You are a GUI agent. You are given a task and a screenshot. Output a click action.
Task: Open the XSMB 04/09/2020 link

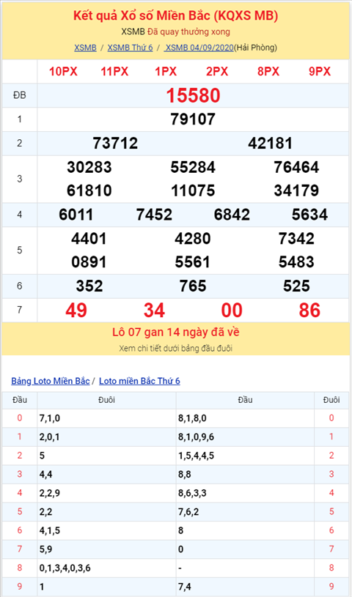(x=199, y=48)
